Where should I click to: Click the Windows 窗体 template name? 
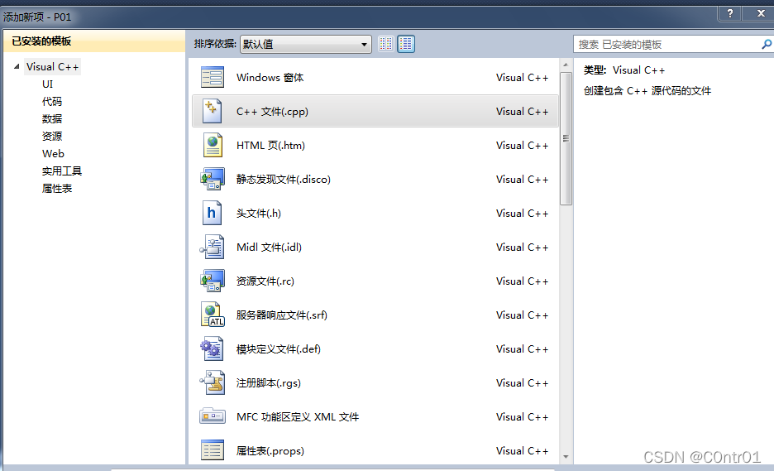270,78
